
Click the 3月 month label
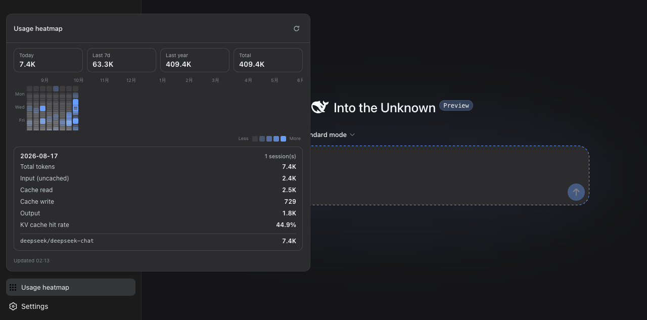pyautogui.click(x=215, y=80)
